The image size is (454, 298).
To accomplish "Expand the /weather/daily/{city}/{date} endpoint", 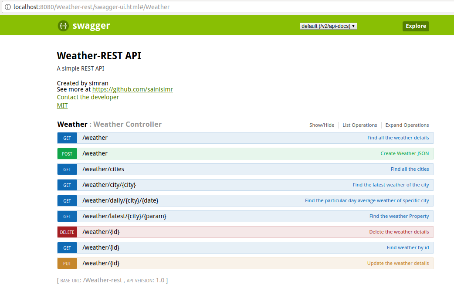I will (x=121, y=200).
